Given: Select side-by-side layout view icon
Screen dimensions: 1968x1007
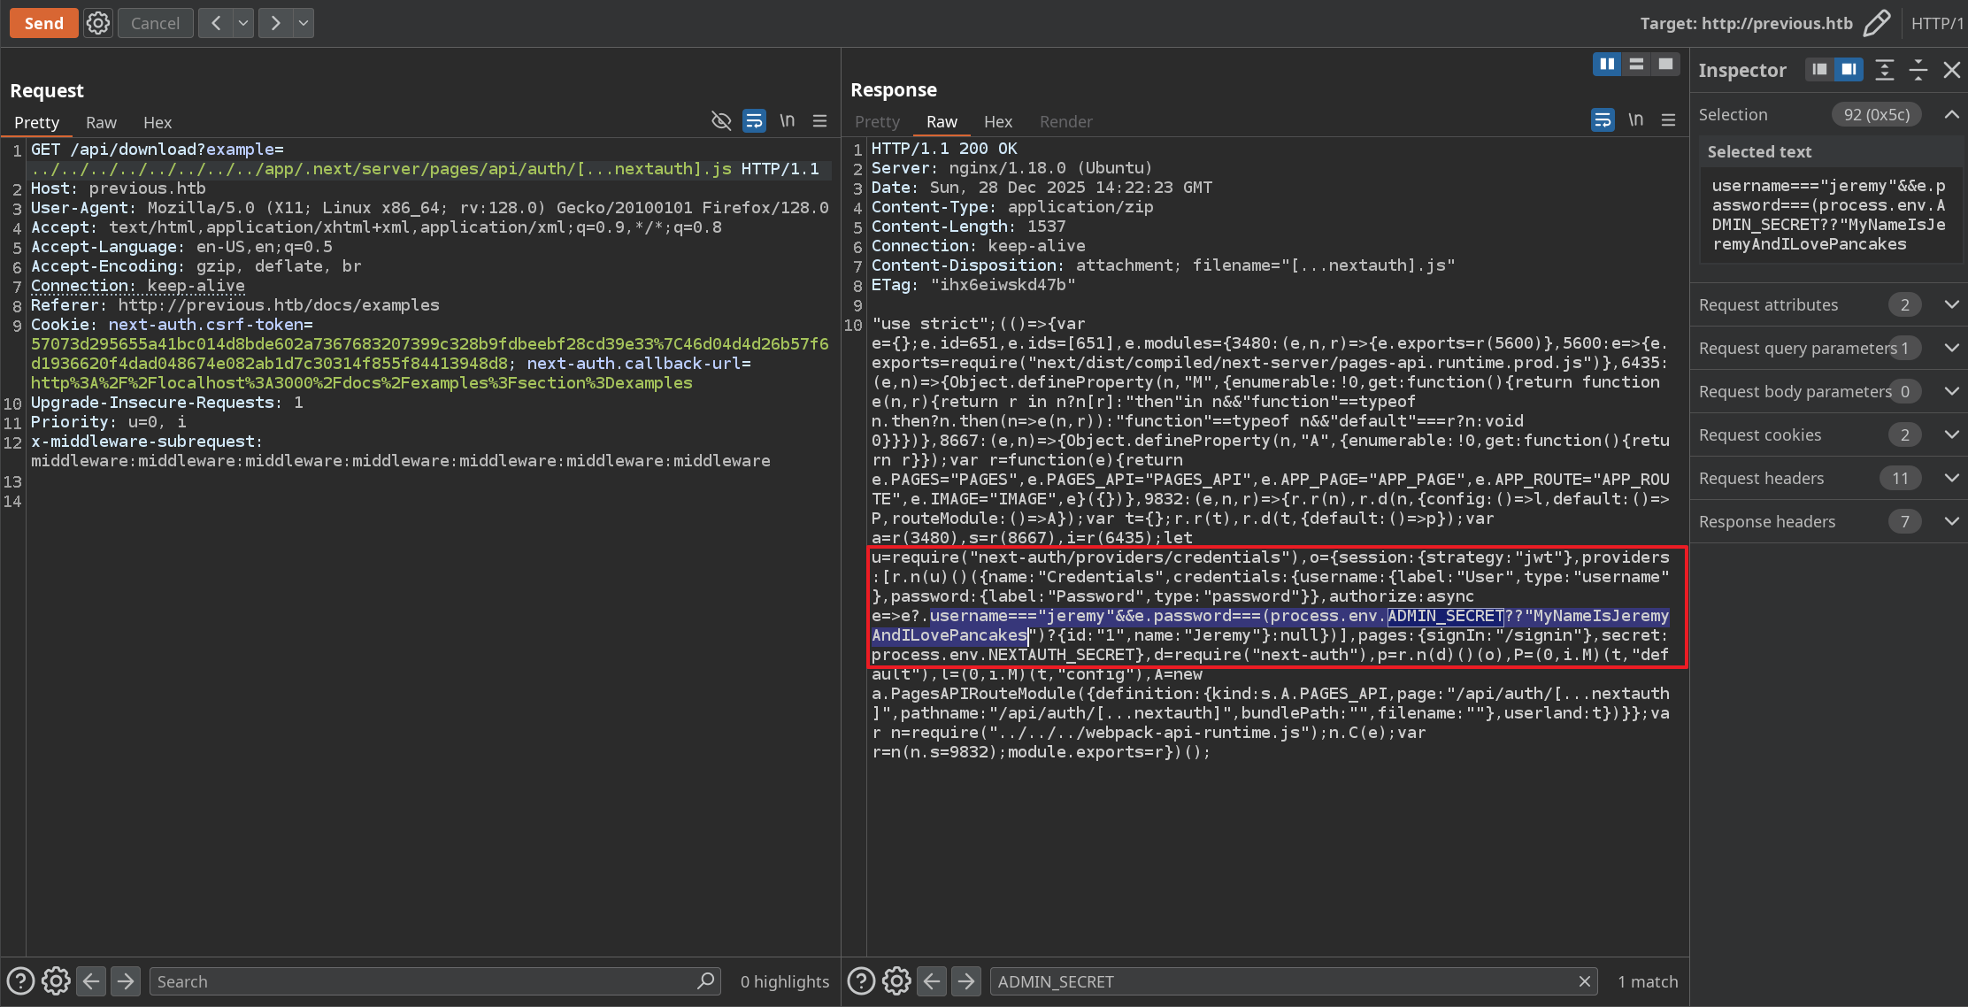Looking at the screenshot, I should coord(1607,64).
